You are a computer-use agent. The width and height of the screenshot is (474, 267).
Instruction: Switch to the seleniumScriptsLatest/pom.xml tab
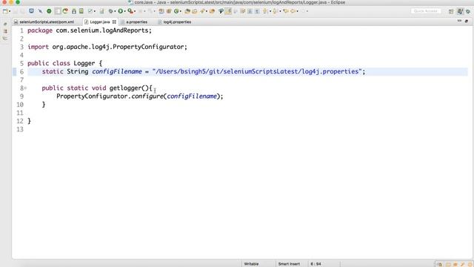click(47, 22)
